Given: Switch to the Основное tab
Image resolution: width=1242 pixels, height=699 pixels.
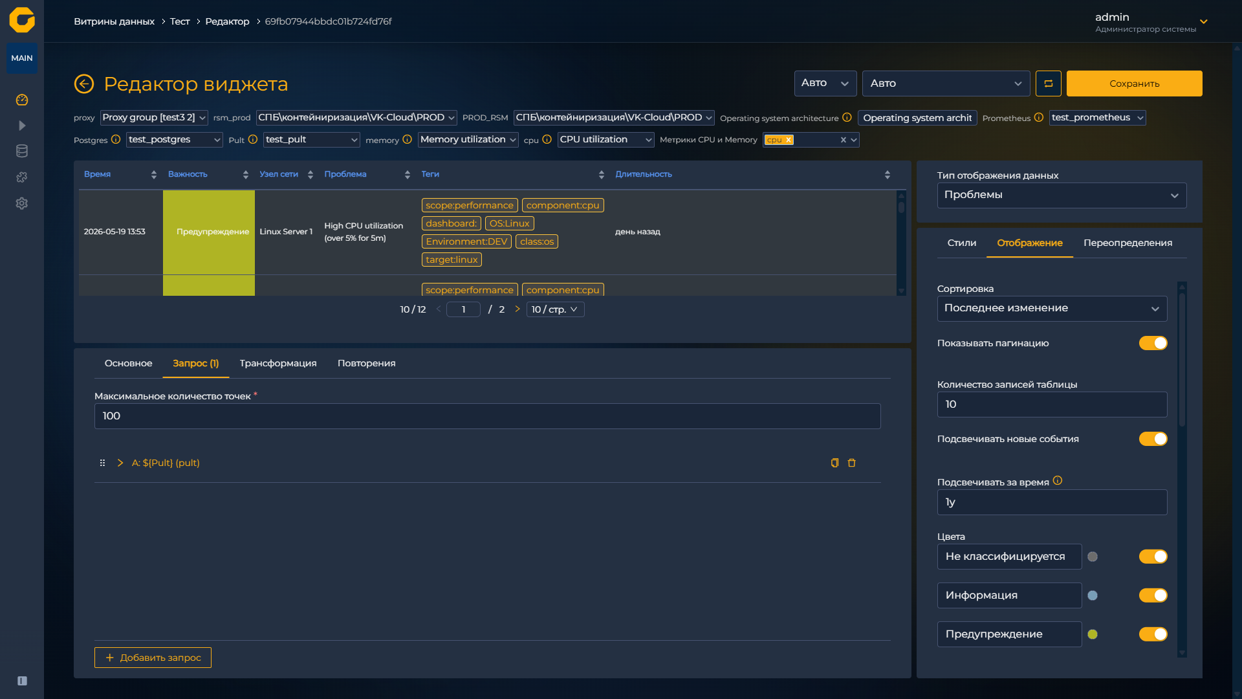Looking at the screenshot, I should click(x=129, y=363).
